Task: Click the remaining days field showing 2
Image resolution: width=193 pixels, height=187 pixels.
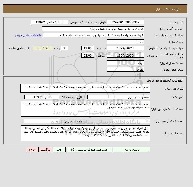Action: pyautogui.click(x=64, y=48)
